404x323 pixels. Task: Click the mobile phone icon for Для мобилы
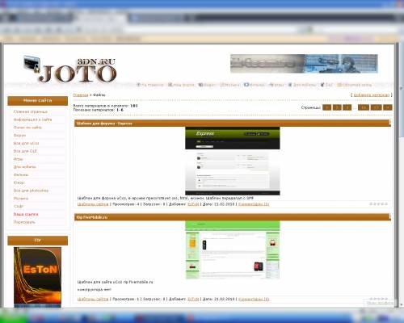pyautogui.click(x=290, y=85)
